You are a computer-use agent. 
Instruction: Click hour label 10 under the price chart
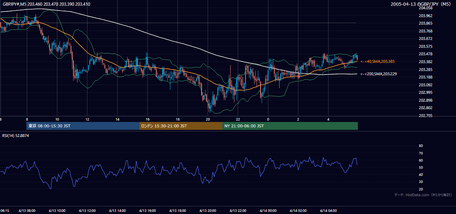(x=57, y=119)
